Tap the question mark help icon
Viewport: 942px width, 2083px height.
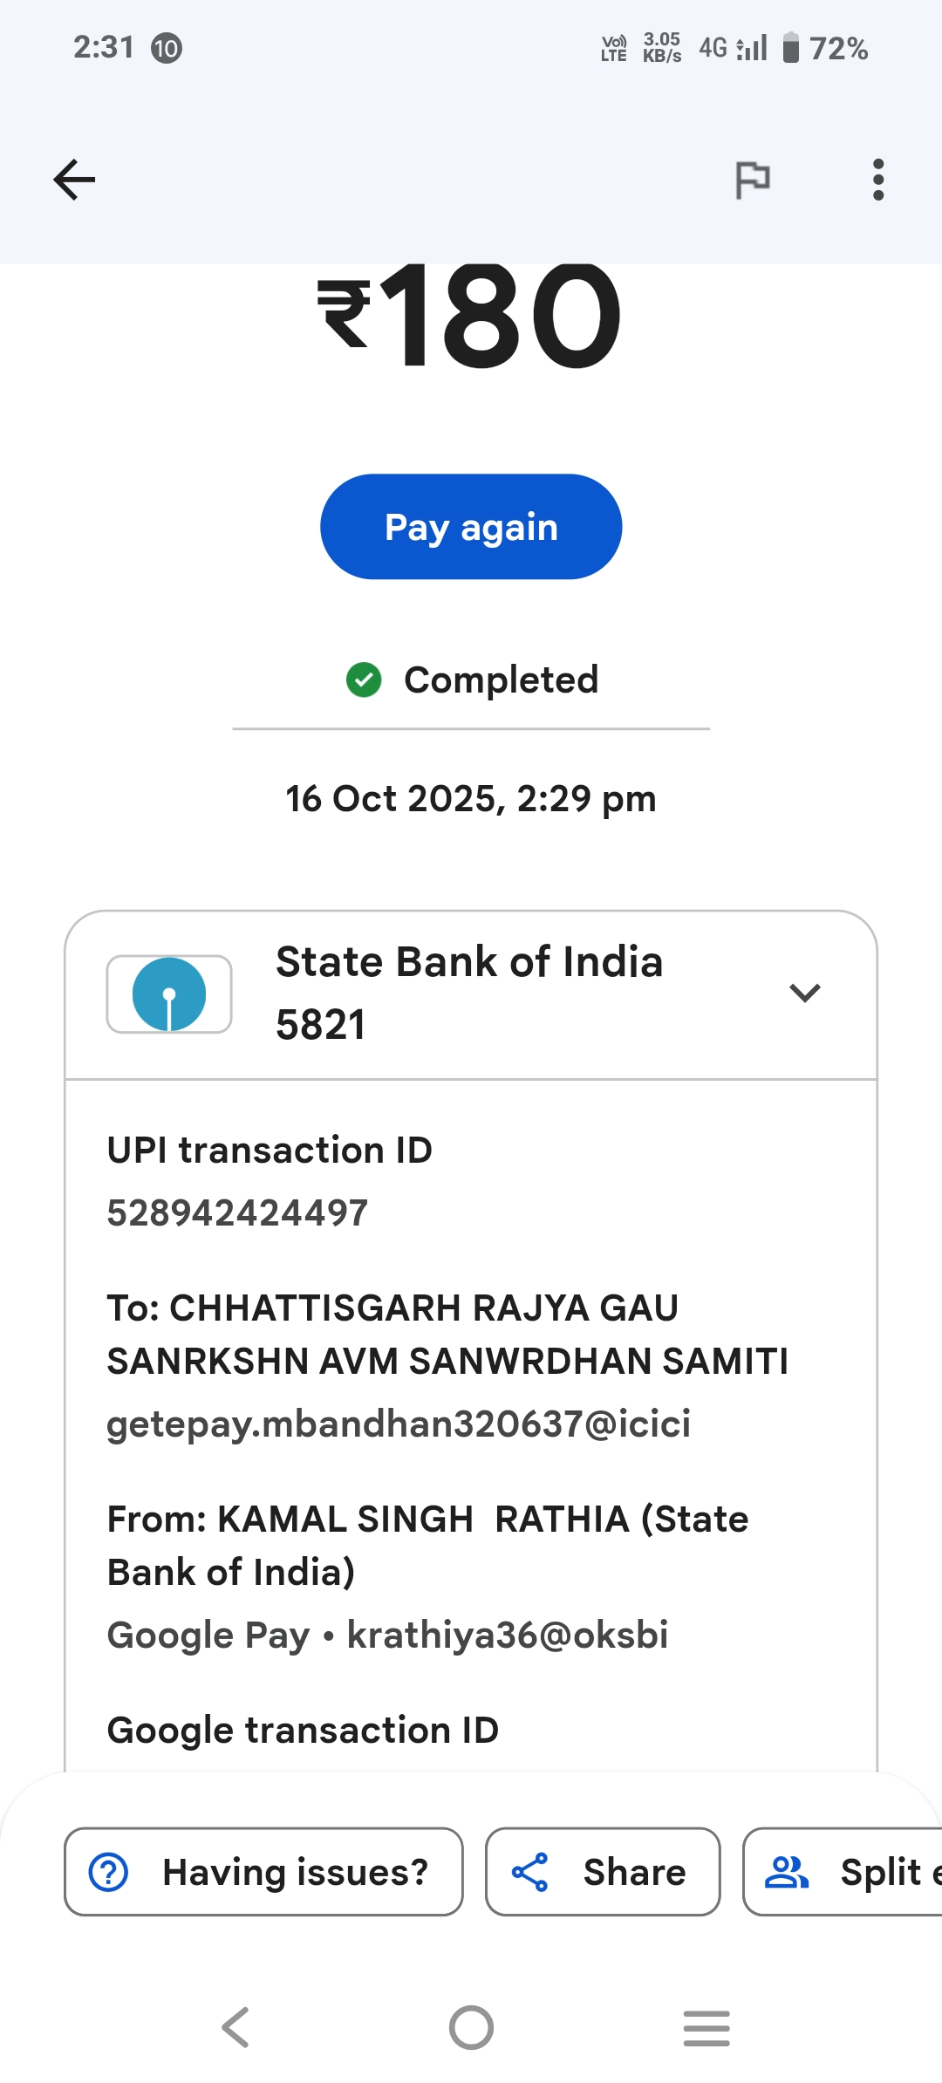(109, 1872)
